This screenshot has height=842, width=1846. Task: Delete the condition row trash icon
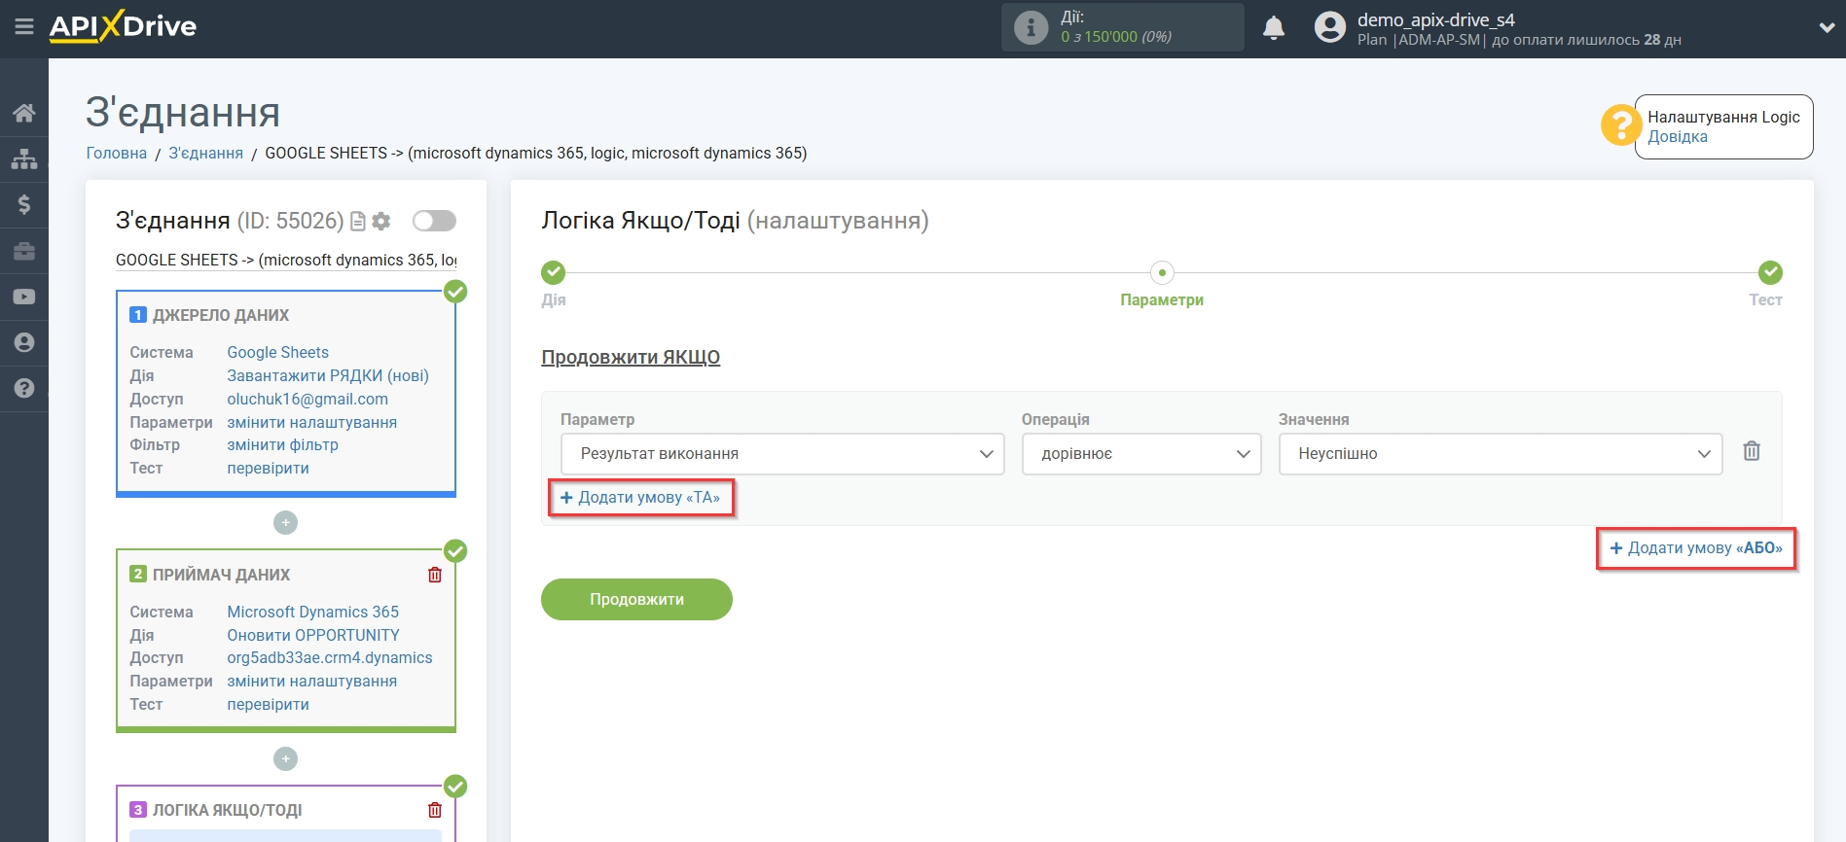(1752, 451)
